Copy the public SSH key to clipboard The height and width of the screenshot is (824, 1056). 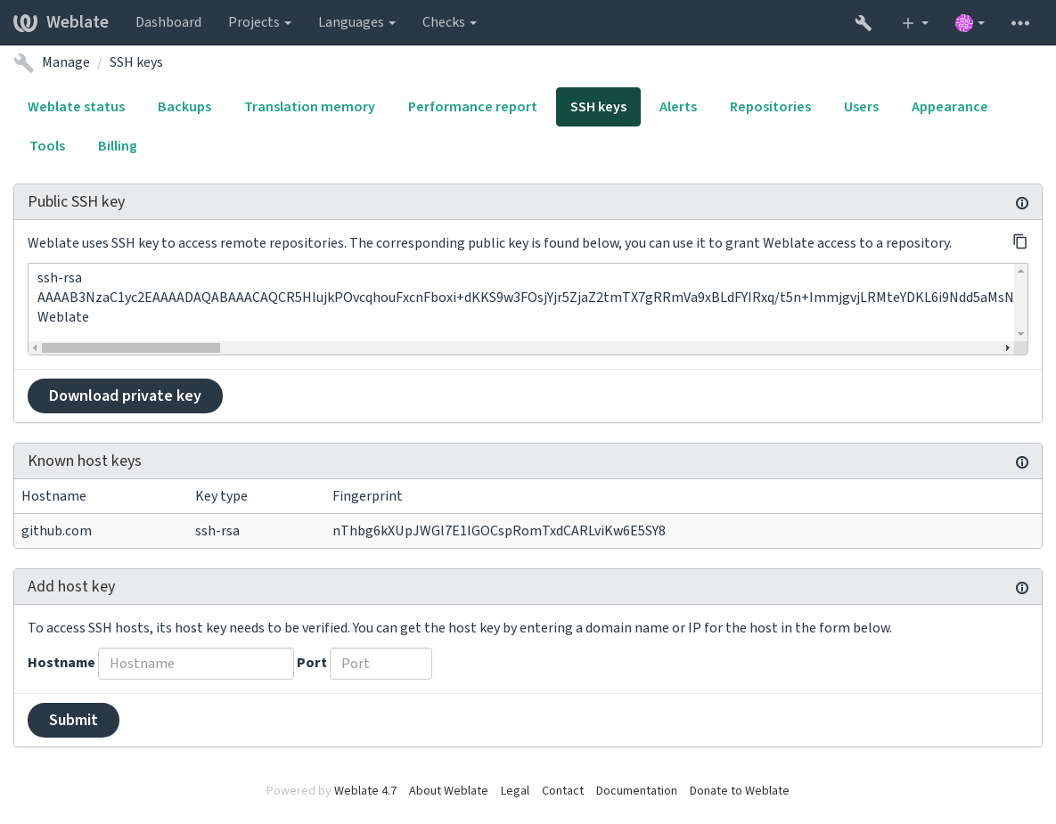1020,241
